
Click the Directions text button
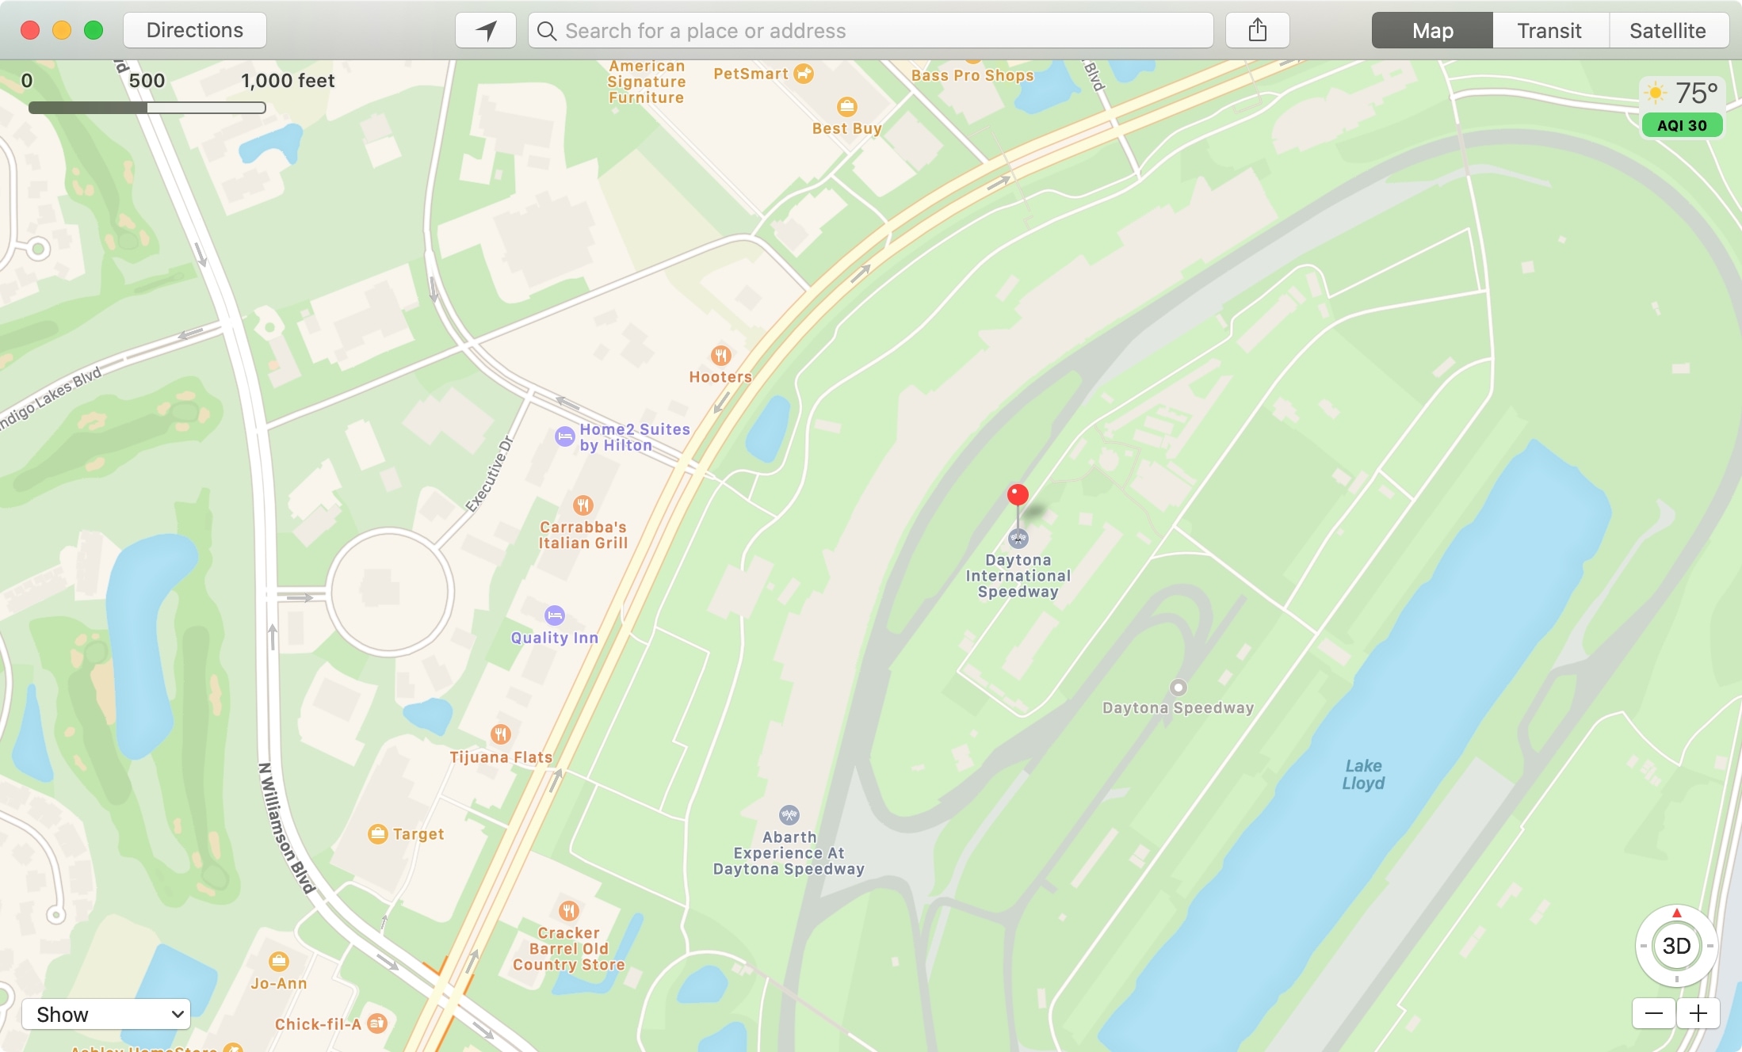(x=195, y=29)
